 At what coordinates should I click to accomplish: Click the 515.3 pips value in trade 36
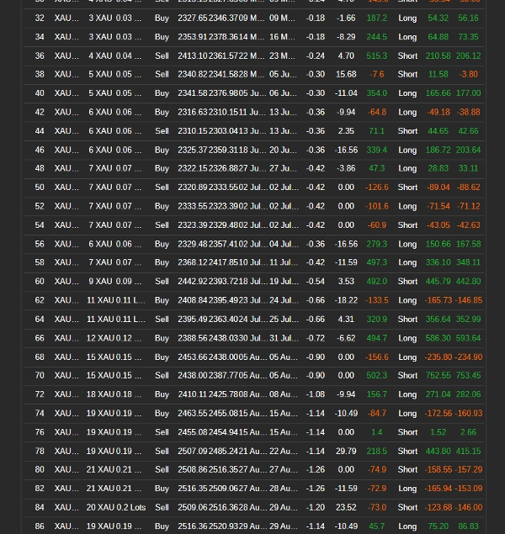click(x=376, y=56)
